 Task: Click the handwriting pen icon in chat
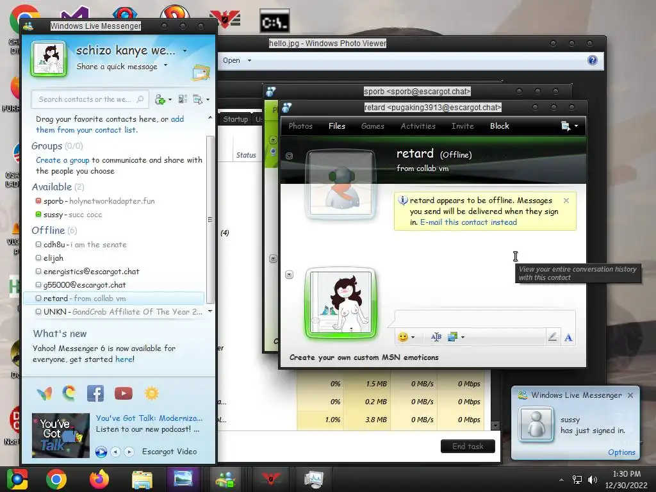[x=552, y=337]
